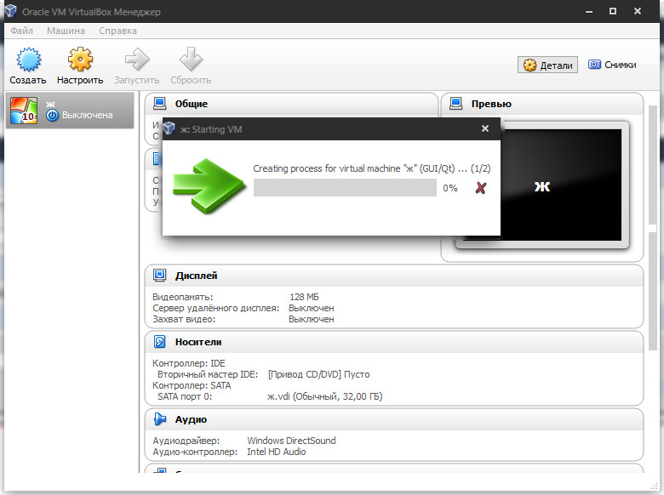
Task: Close the VirtualBox Manager window
Action: coord(638,11)
